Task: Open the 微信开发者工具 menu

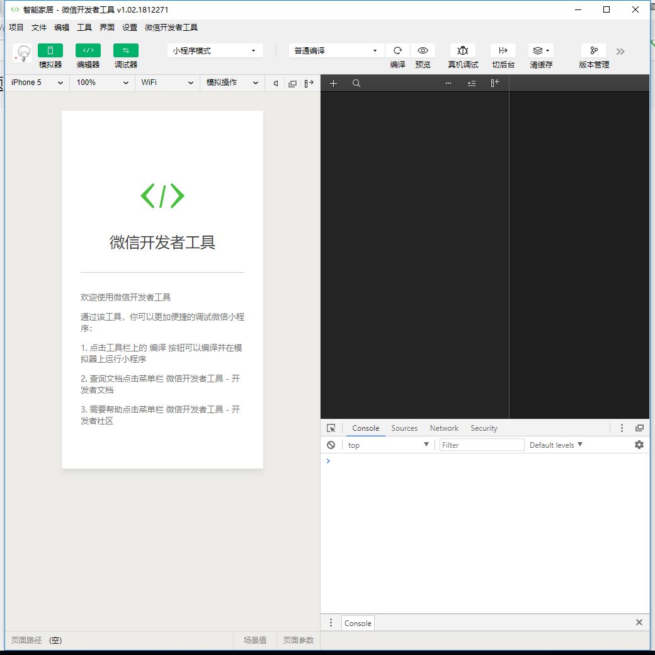Action: (x=171, y=28)
